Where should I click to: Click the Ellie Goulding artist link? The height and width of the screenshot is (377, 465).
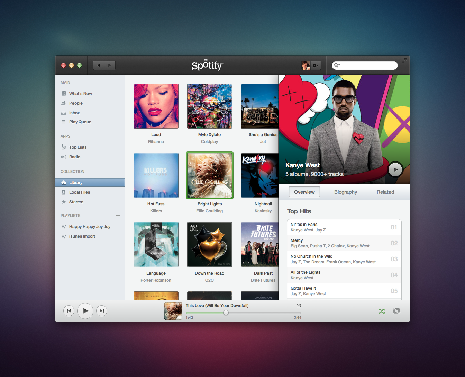tap(210, 211)
